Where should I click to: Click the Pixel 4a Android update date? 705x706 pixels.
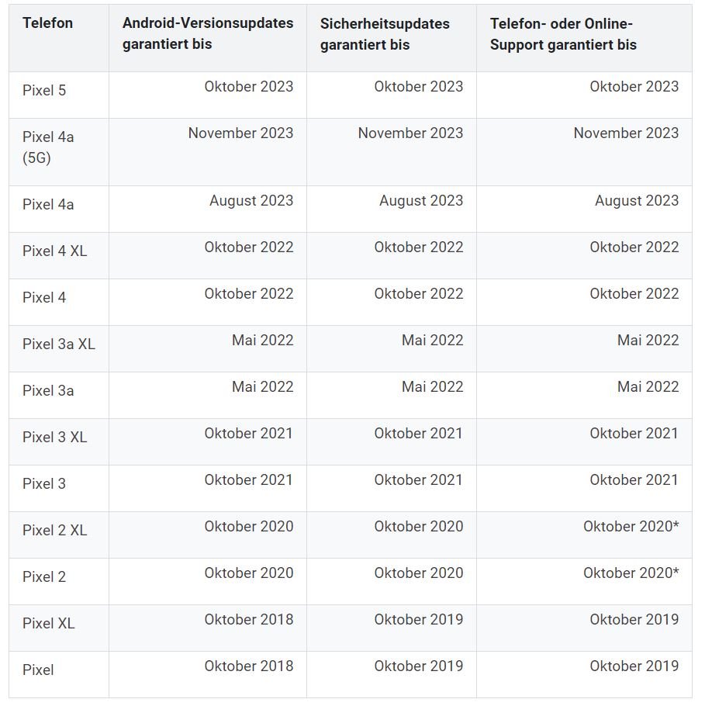(x=251, y=201)
